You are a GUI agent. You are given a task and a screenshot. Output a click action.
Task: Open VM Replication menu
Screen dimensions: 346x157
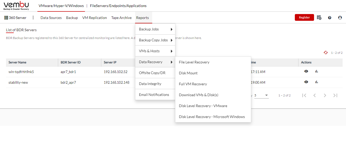[x=95, y=18]
